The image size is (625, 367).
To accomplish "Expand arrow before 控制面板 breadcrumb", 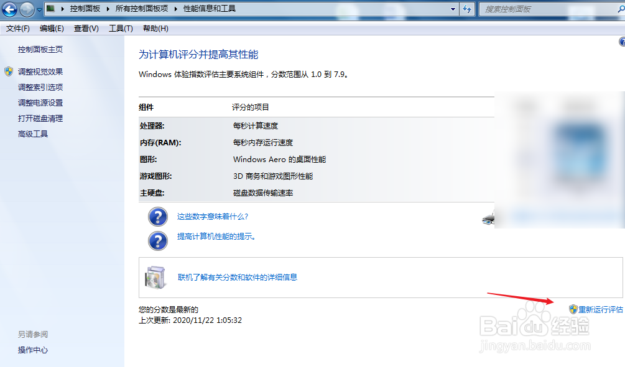I will coord(63,9).
